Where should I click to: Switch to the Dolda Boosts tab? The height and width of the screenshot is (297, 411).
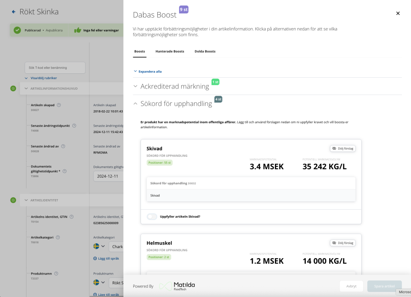point(205,51)
